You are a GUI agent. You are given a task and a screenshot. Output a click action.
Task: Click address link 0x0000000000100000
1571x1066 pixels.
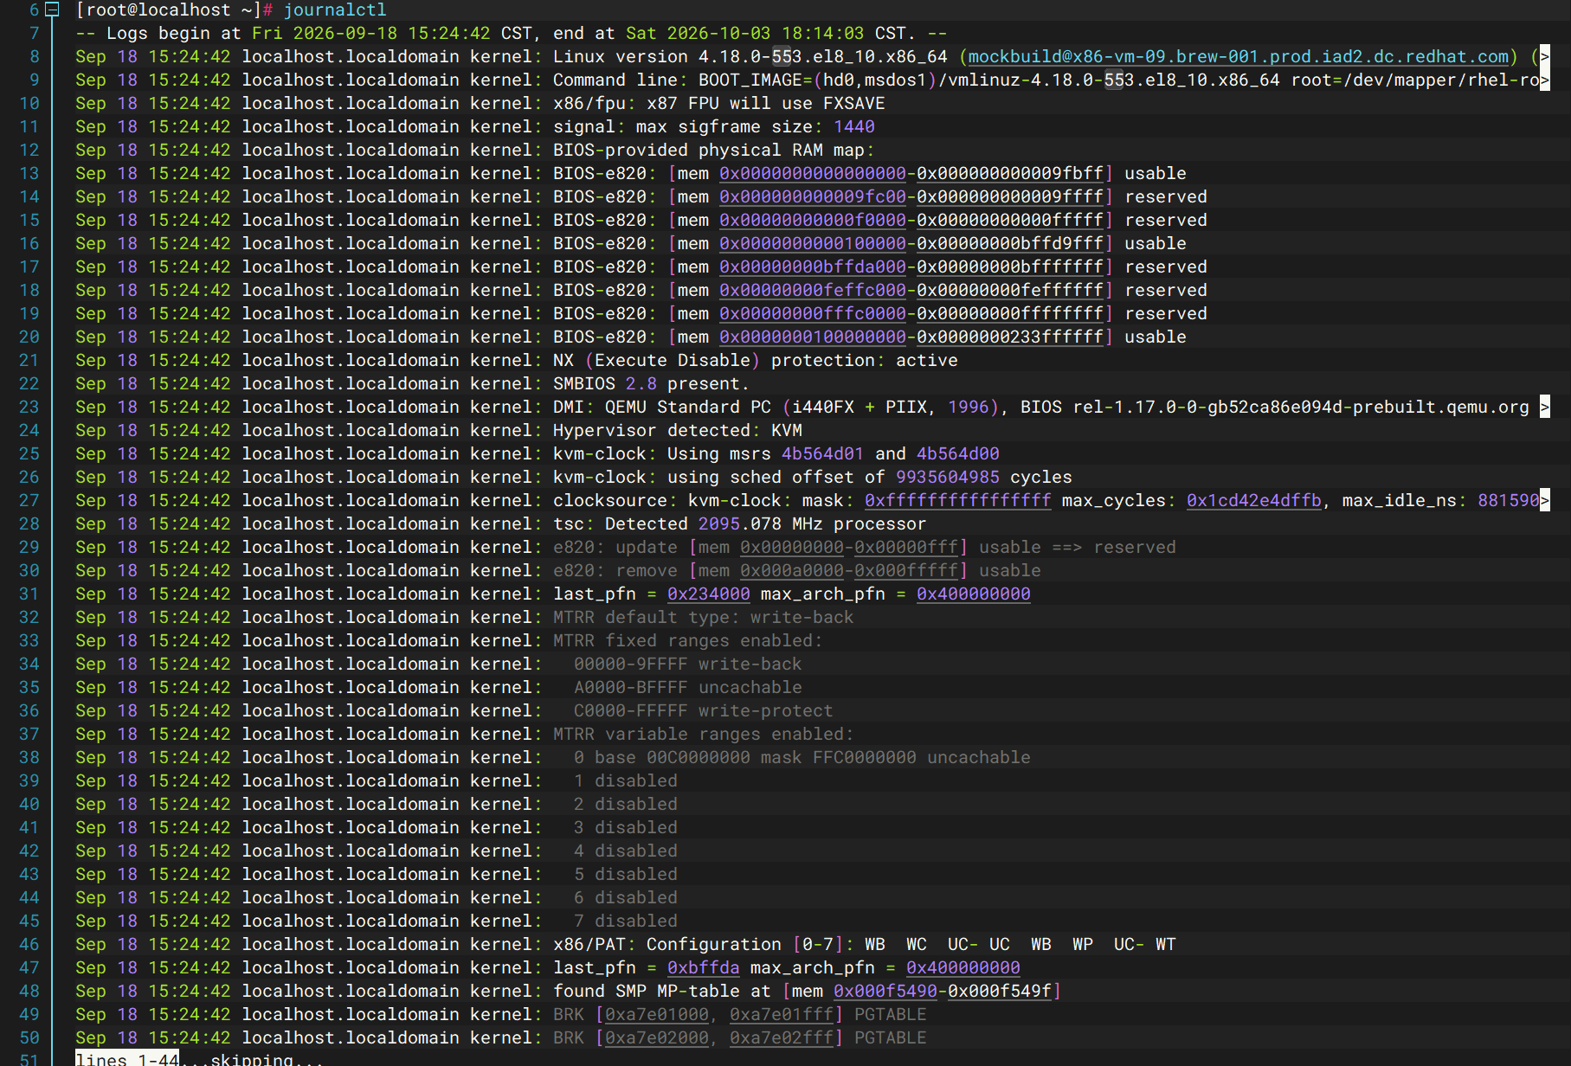[x=813, y=243]
